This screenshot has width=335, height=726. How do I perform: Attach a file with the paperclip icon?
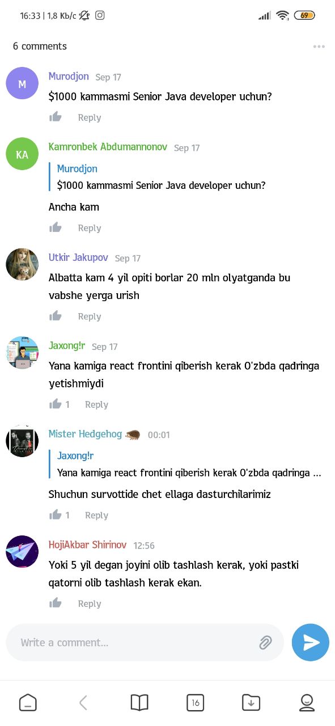tap(265, 643)
